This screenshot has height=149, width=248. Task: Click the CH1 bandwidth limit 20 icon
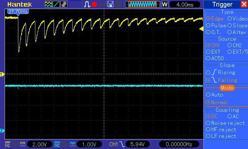coord(15,144)
